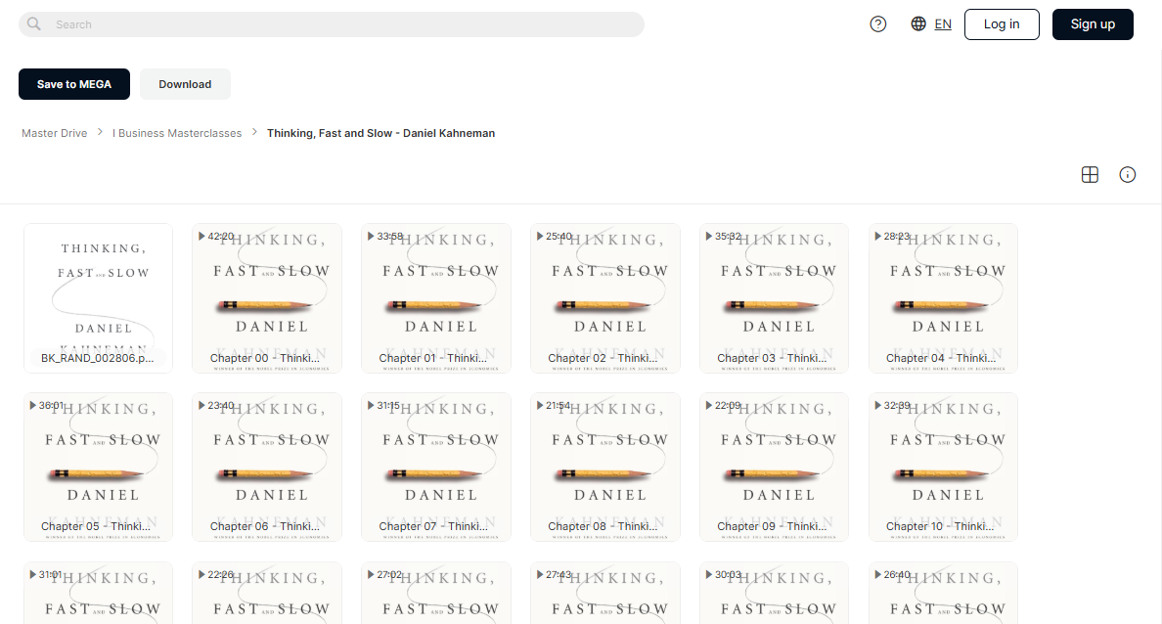Focus the Search input field
Viewport: 1162px width, 624px height.
(x=332, y=24)
